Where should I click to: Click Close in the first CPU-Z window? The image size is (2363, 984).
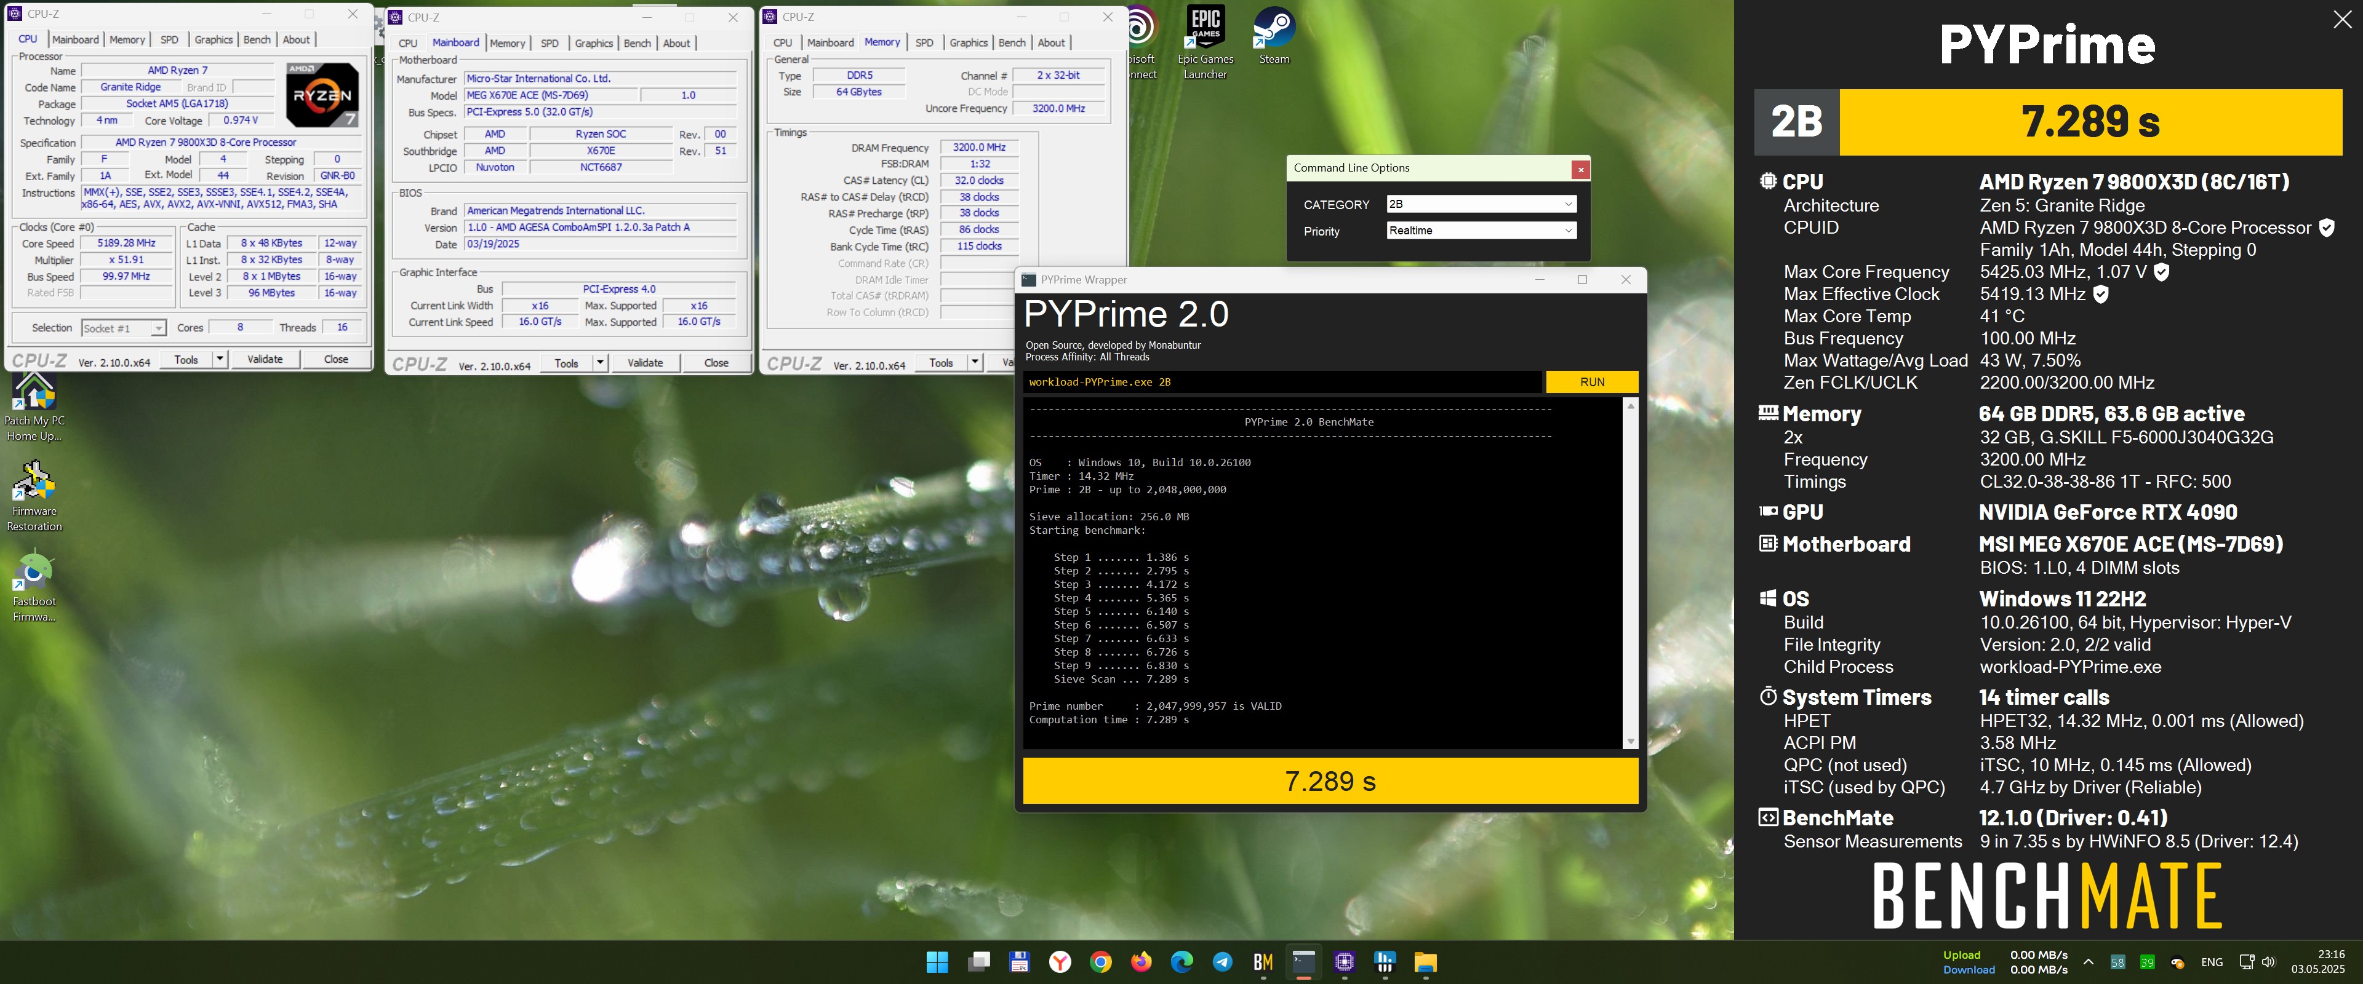336,359
